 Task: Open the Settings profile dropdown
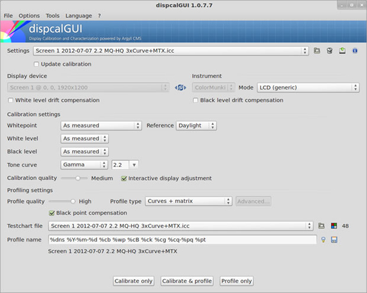(171, 51)
